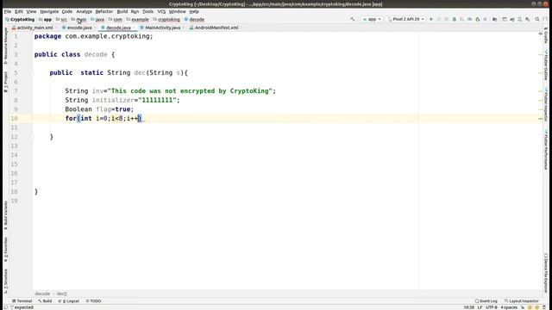The image size is (552, 310).
Task: Open the Window menu
Action: point(177,11)
